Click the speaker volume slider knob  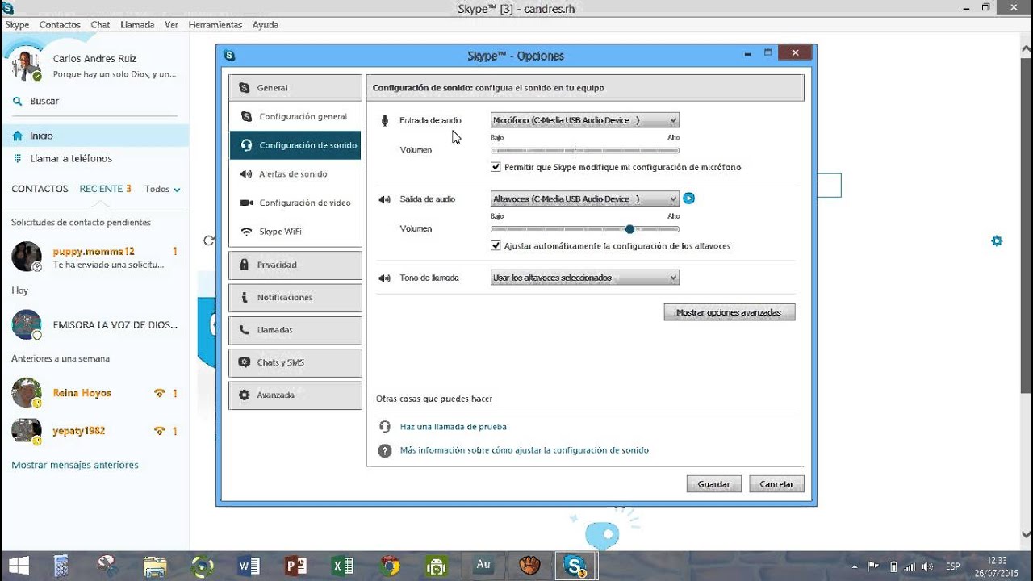(629, 229)
